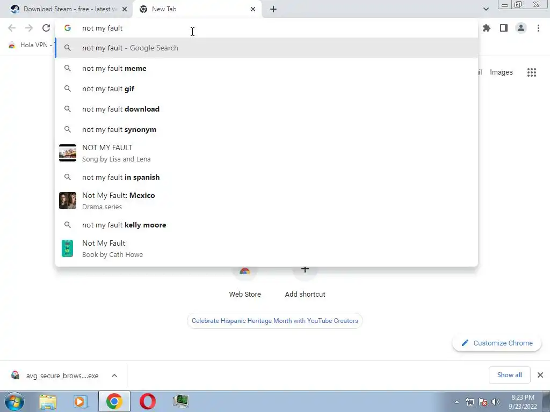Open Not My Fault book by Cath Howe
The height and width of the screenshot is (412, 550).
(266, 249)
